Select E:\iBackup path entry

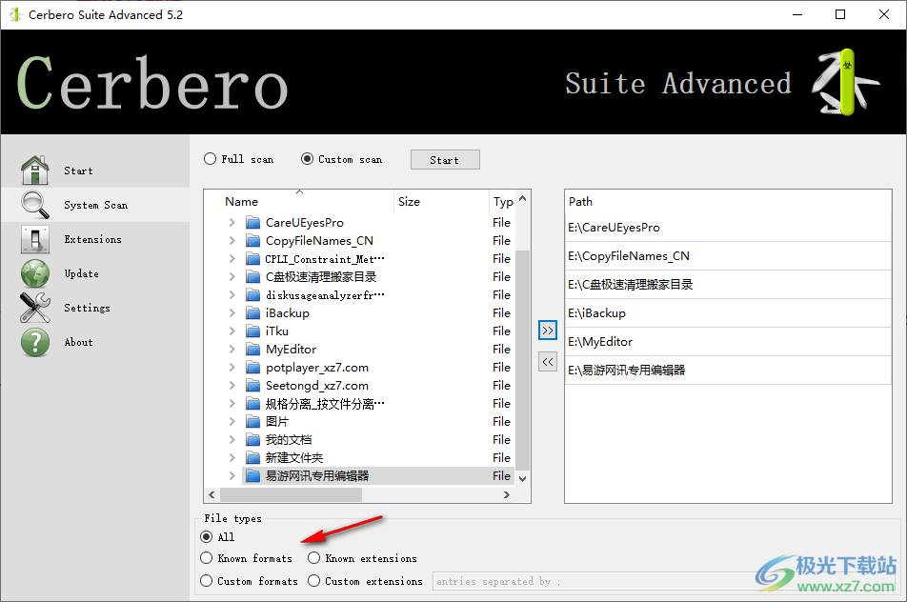(728, 312)
